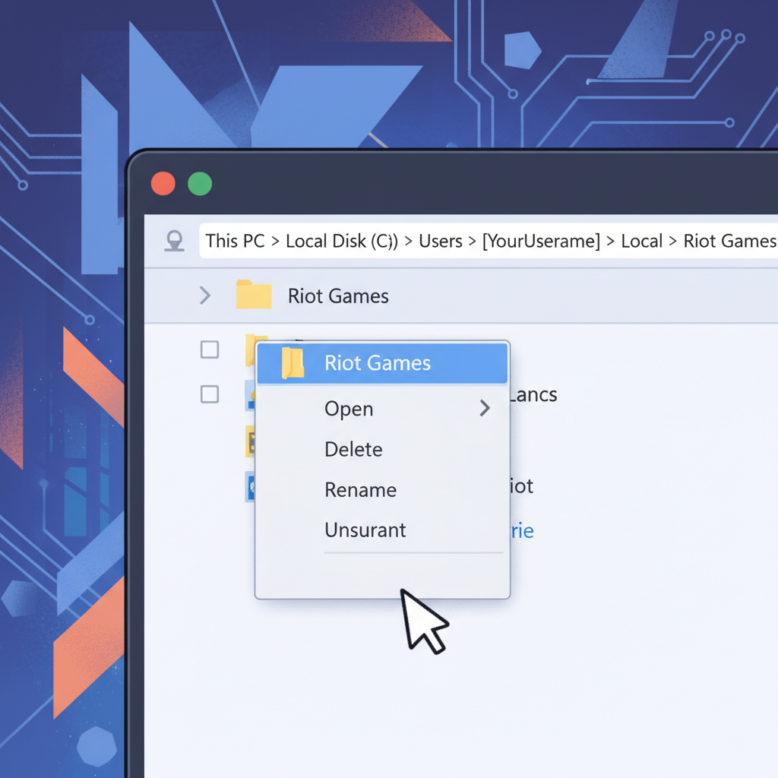Viewport: 778px width, 778px height.
Task: Click the folder icon in context menu header
Action: 293,363
